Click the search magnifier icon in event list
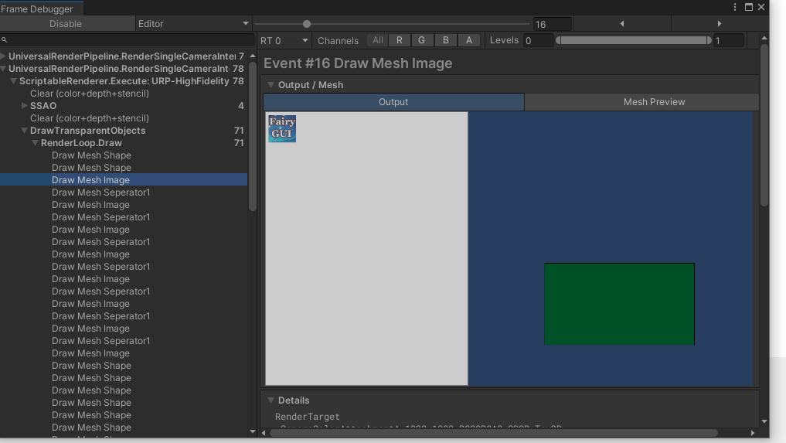The width and height of the screenshot is (786, 443). (5, 39)
